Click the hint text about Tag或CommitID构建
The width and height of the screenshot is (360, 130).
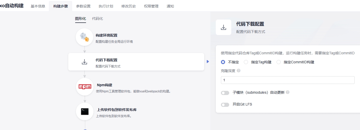pos(288,53)
